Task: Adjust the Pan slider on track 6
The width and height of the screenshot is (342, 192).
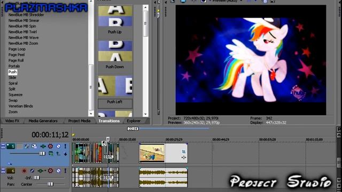Action: coord(50,184)
